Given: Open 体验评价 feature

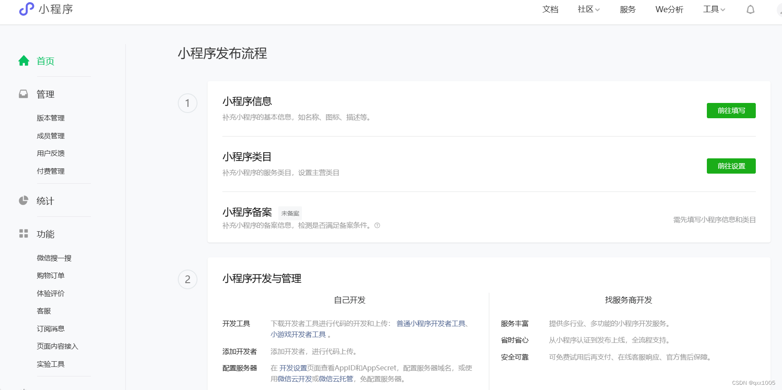Looking at the screenshot, I should [x=51, y=293].
